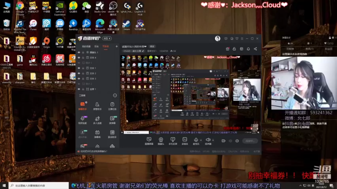Open the notification bell icon
This screenshot has width=337, height=189.
248,49
